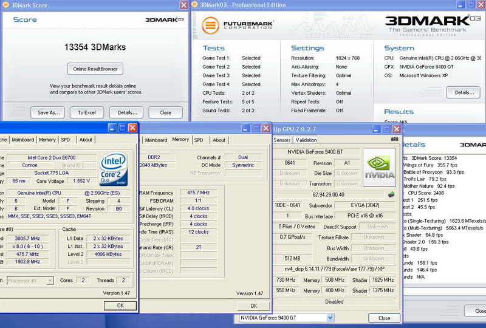Viewport: 486px width, 328px height.
Task: Export the score with To Excel button
Action: coord(87,112)
